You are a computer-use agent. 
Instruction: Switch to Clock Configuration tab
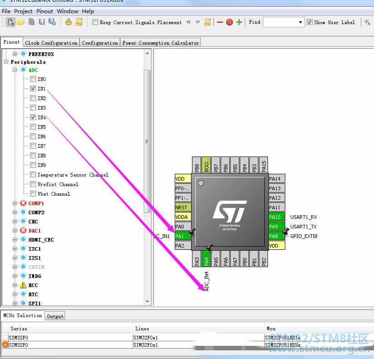(51, 43)
